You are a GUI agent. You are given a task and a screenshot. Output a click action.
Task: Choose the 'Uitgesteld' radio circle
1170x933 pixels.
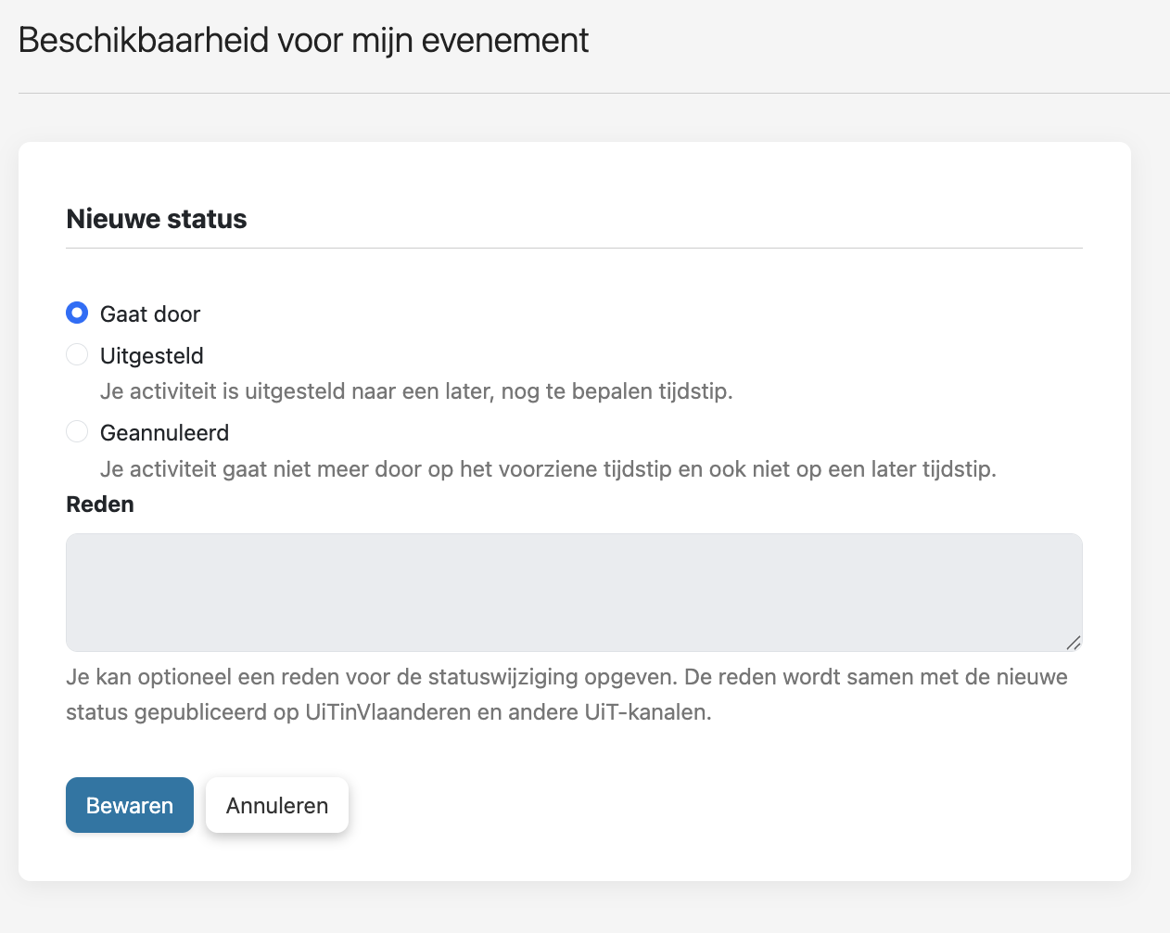coord(77,354)
